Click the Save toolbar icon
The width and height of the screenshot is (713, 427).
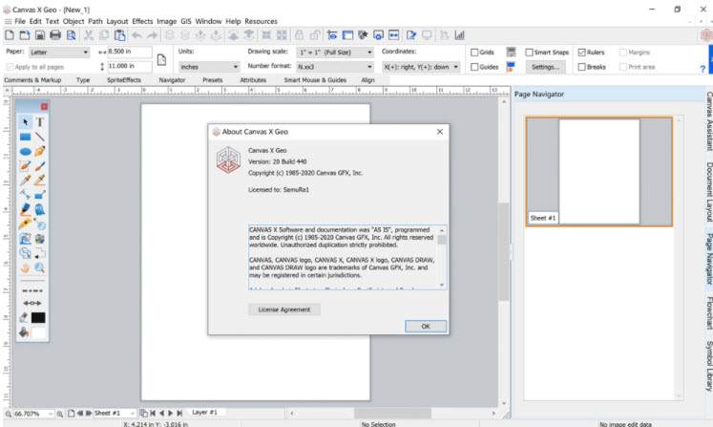pyautogui.click(x=40, y=35)
